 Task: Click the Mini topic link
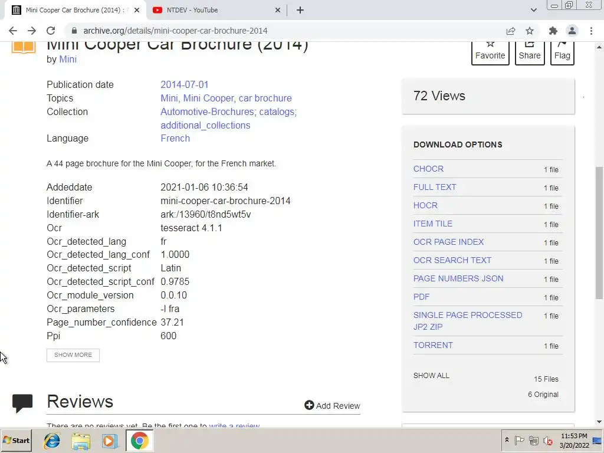point(169,99)
